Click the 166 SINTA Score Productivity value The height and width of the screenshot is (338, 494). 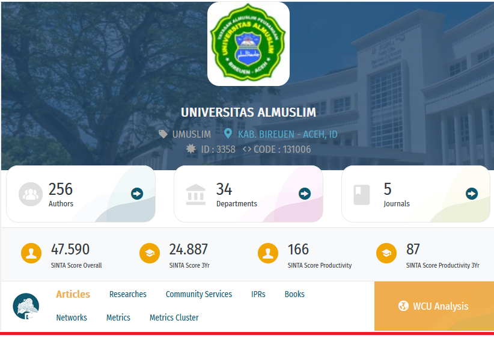298,249
